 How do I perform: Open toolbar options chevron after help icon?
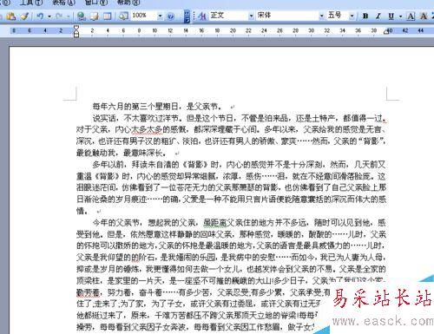click(x=187, y=16)
